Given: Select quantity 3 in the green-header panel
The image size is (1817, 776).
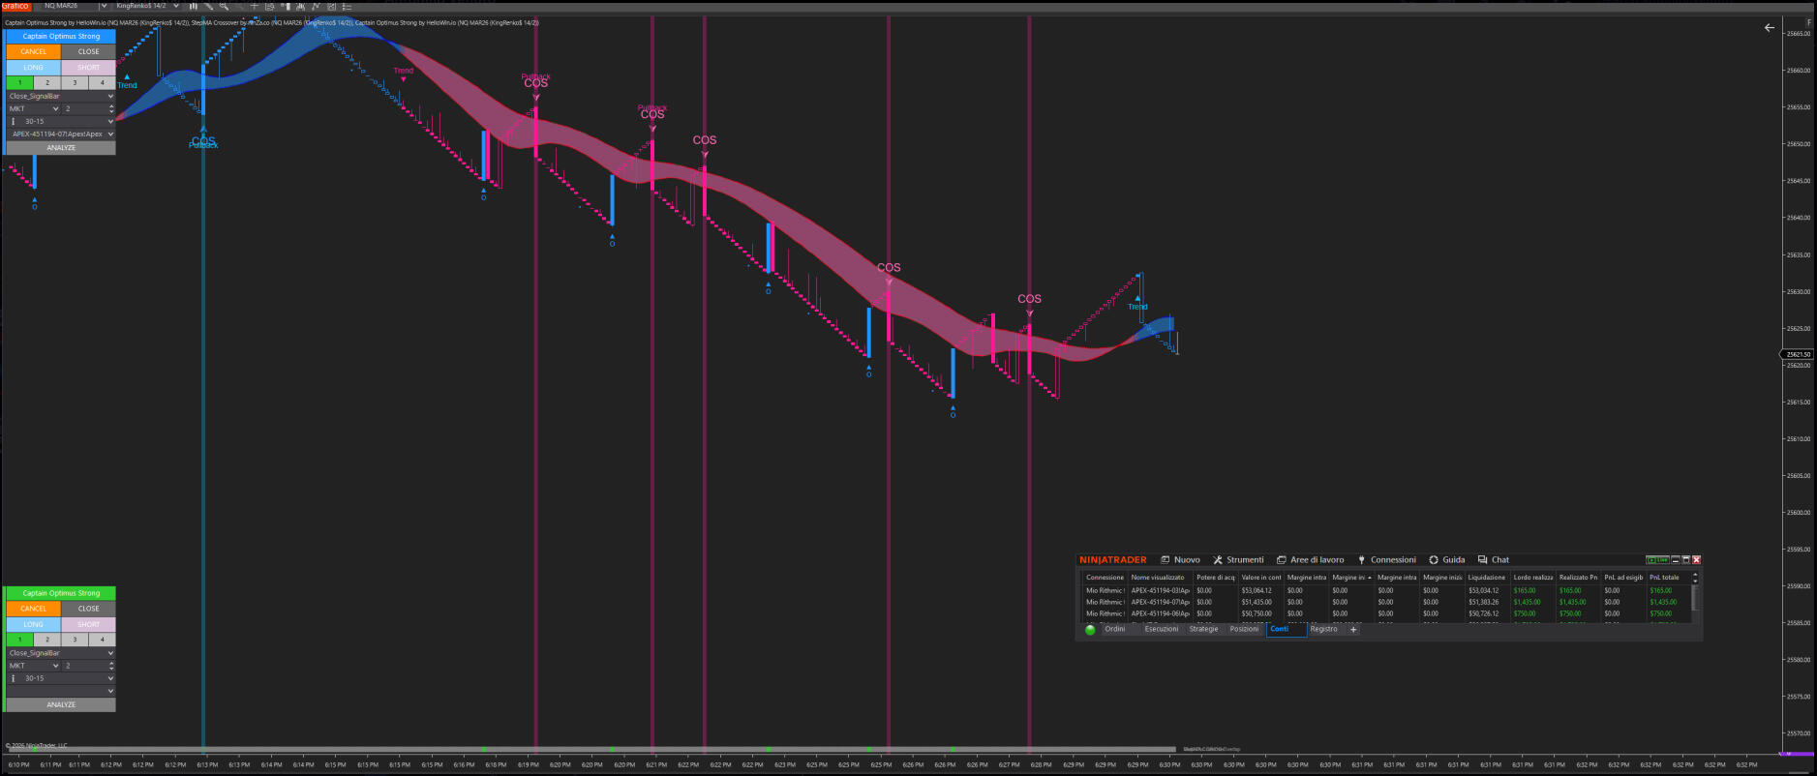Looking at the screenshot, I should pyautogui.click(x=75, y=640).
